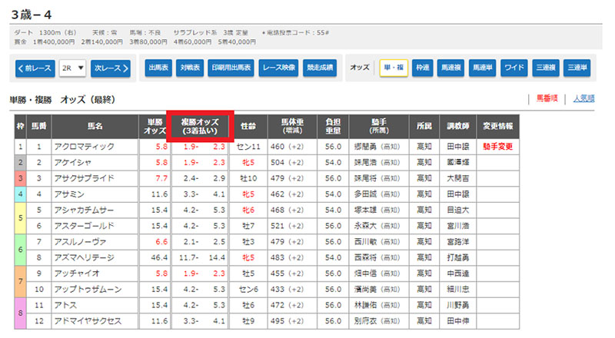
Task: Go to previous race with 前レース button
Action: 35,68
